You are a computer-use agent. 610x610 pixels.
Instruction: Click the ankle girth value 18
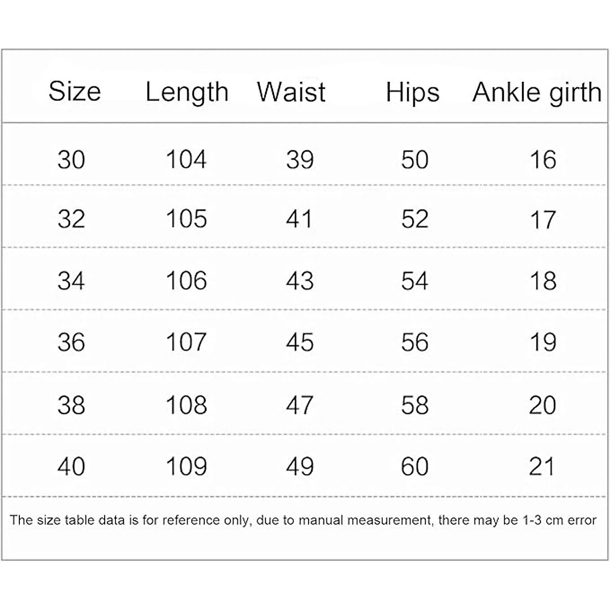543,281
